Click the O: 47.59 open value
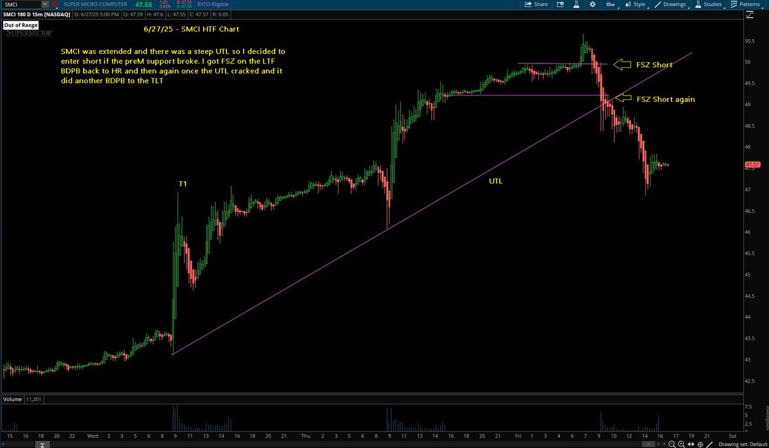769x448 pixels. click(133, 15)
